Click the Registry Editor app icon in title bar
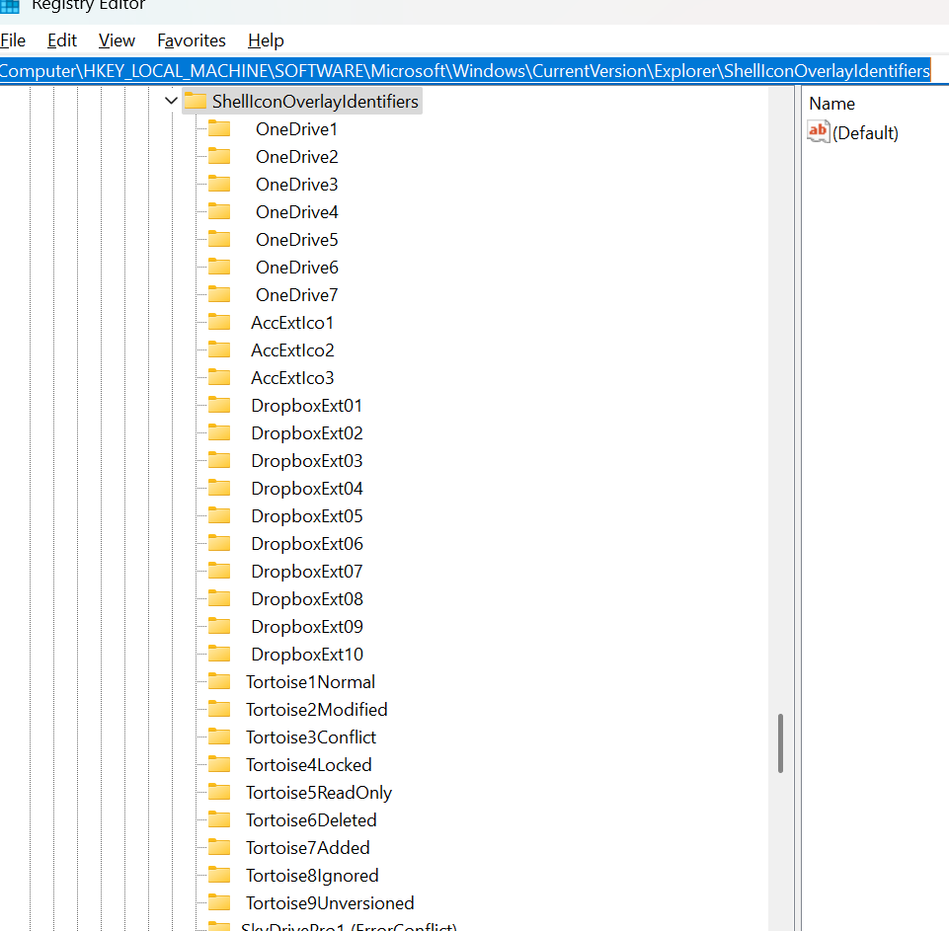Viewport: 949px width, 931px height. (9, 5)
